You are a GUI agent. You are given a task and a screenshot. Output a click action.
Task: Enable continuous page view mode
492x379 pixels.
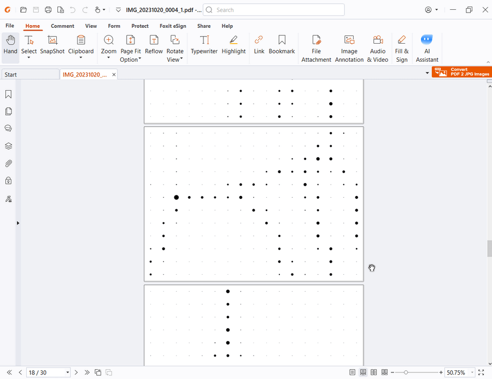(363, 372)
